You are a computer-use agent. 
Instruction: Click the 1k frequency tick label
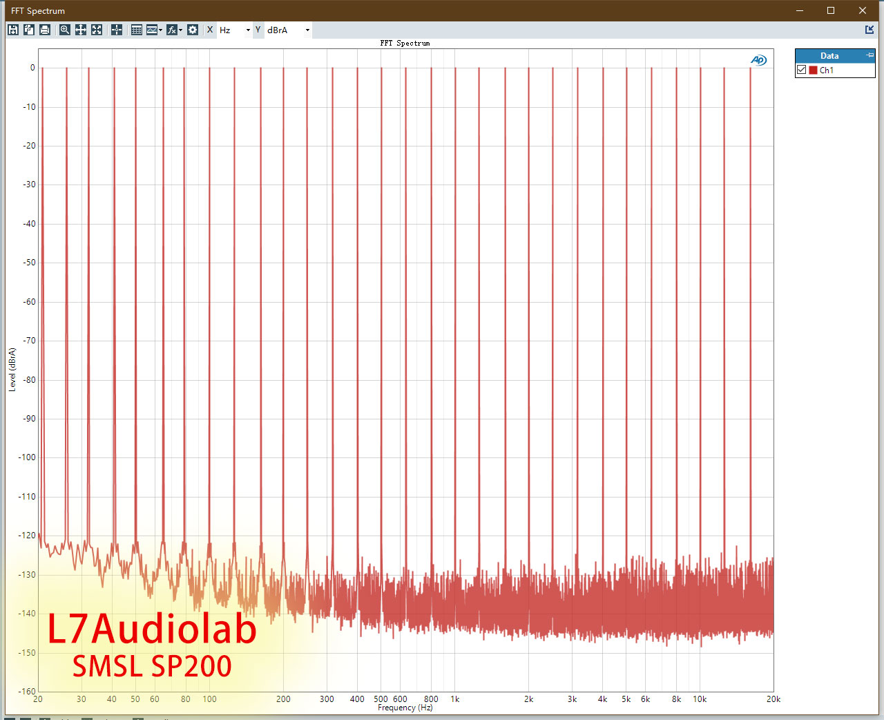(454, 699)
